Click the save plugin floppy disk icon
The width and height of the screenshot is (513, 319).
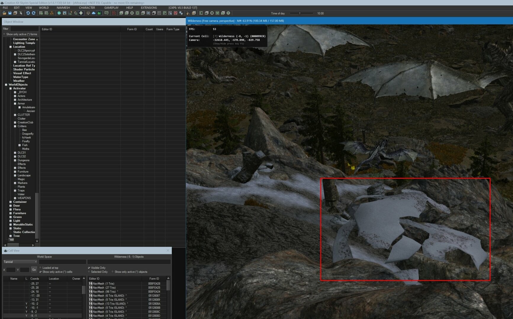tap(10, 13)
